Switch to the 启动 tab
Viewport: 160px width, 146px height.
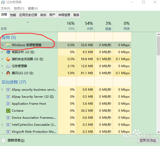[x=43, y=15]
